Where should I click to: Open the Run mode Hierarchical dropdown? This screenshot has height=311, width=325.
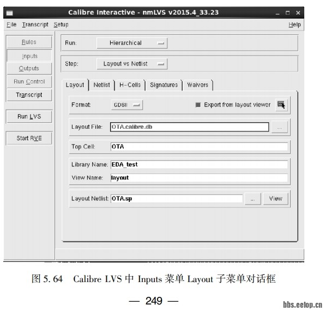(132, 43)
